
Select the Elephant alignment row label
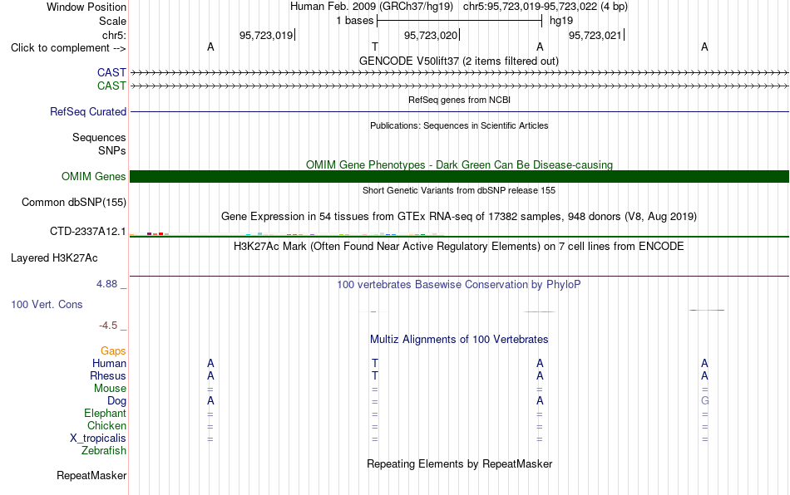tap(105, 413)
